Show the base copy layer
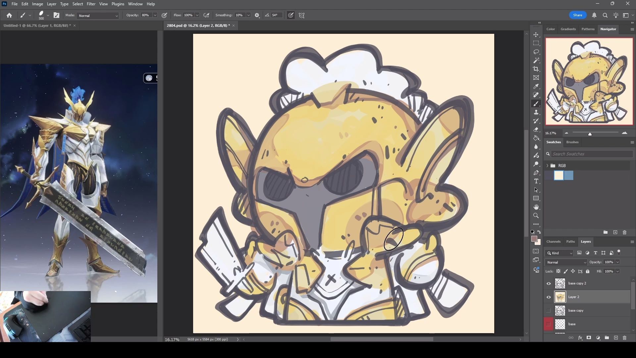 pyautogui.click(x=549, y=311)
